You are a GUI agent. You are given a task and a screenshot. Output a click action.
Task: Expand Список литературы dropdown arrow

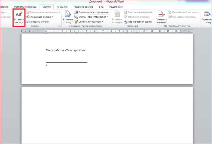click(102, 22)
